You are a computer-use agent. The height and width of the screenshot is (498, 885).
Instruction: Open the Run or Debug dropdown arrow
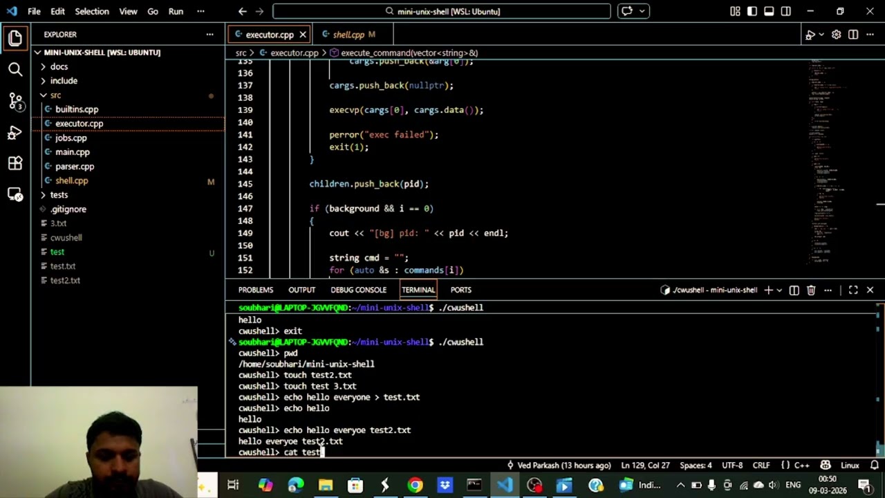tap(821, 35)
